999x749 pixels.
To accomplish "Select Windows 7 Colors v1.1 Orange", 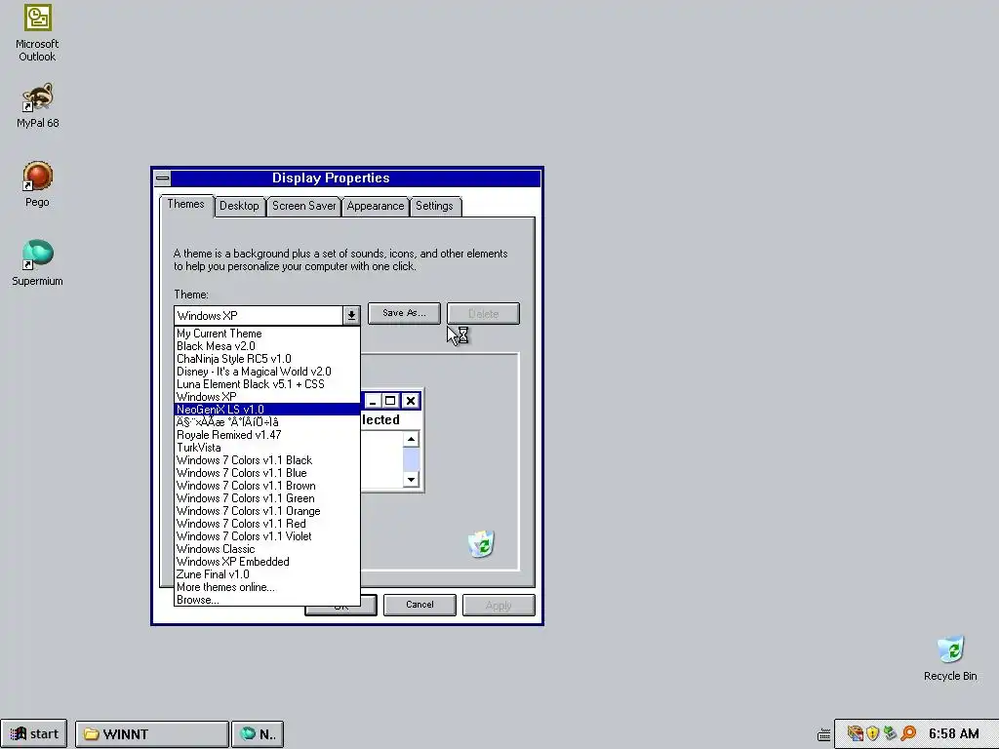I will coord(267,511).
